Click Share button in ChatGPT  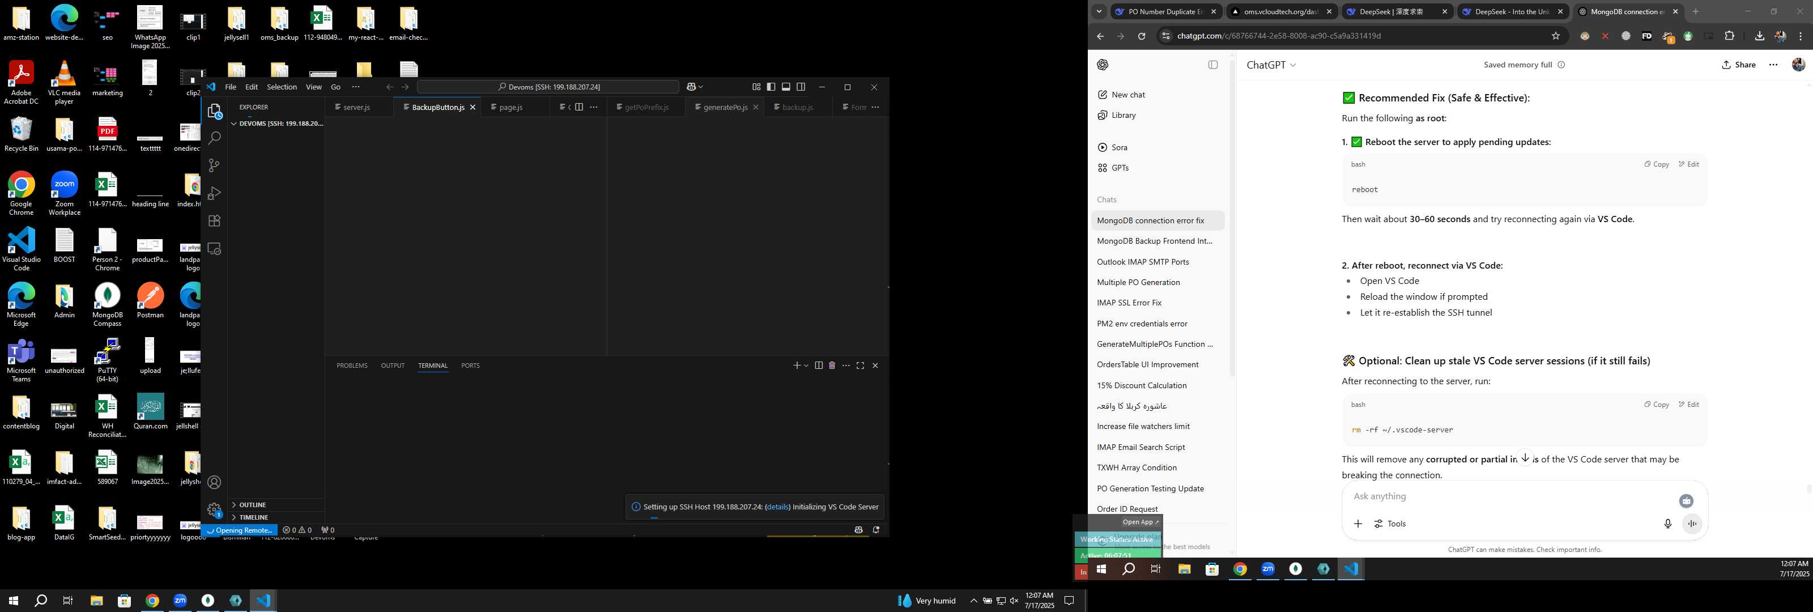pos(1739,65)
